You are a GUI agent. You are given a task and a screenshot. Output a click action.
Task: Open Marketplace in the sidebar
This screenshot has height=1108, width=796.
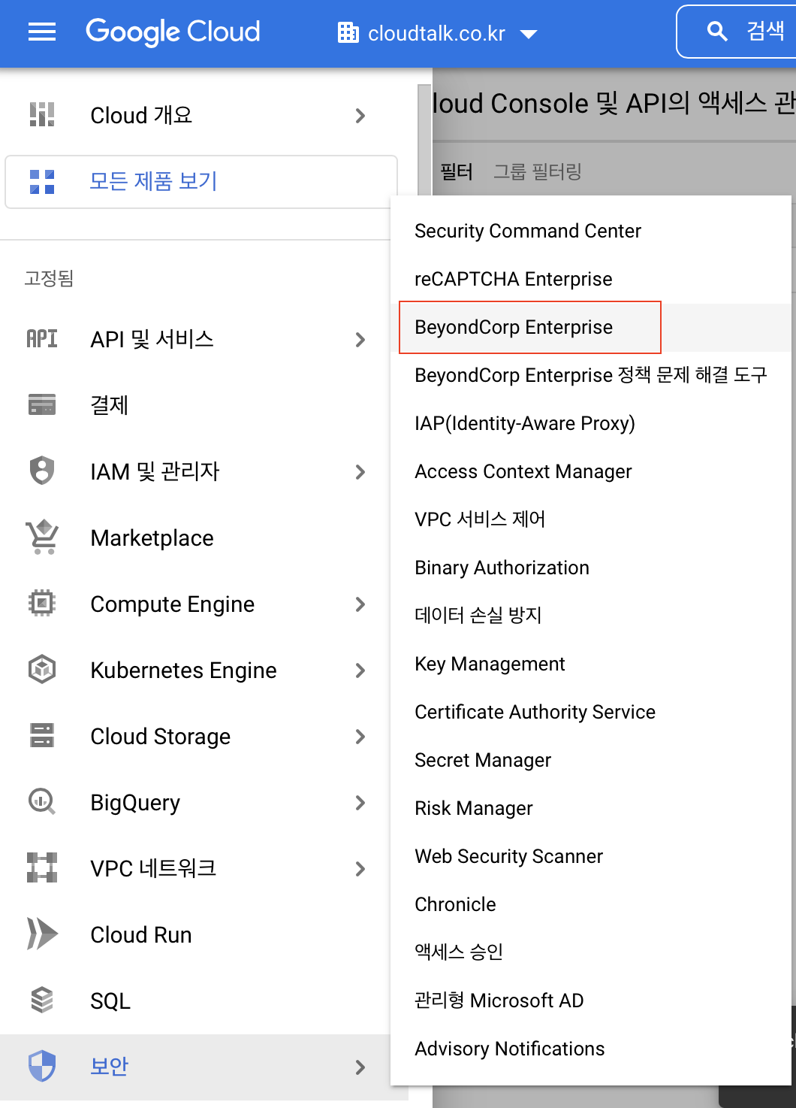point(195,537)
